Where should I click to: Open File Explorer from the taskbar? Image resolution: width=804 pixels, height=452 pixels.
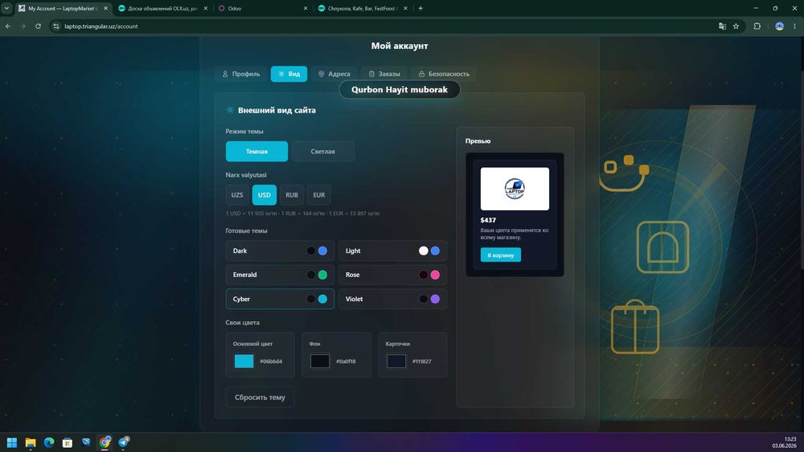(31, 442)
